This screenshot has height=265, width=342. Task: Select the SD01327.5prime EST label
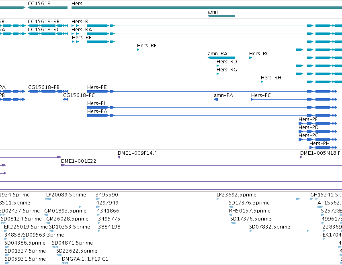[x=25, y=251]
